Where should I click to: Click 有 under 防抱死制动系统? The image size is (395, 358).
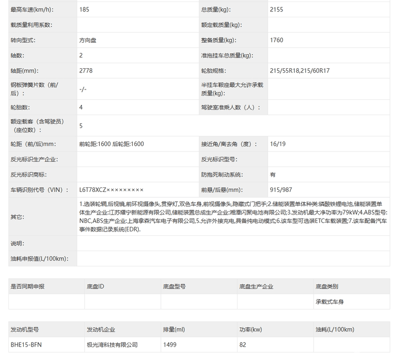coord(272,175)
